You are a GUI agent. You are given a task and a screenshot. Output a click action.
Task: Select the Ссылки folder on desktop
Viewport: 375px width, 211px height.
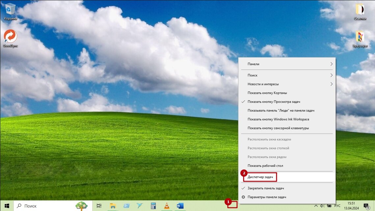click(360, 12)
